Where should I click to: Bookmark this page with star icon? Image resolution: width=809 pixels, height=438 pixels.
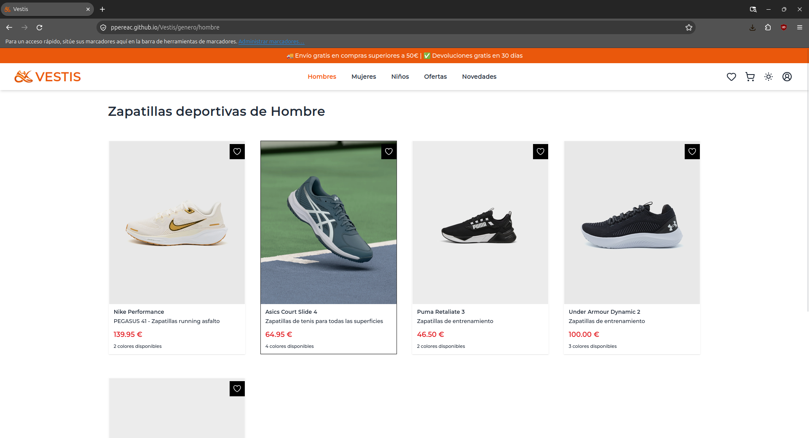pos(689,27)
